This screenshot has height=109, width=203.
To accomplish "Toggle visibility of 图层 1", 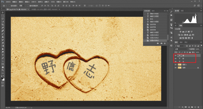I will (176, 65).
